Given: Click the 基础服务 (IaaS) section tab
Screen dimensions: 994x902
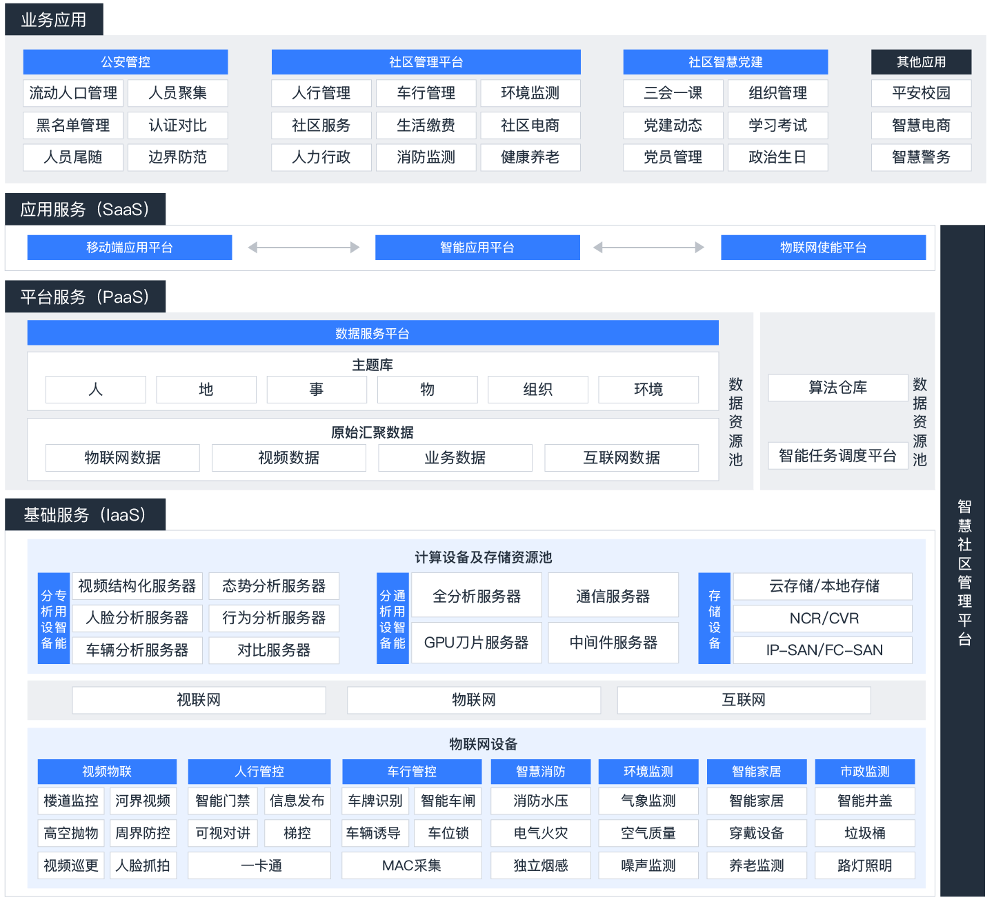Looking at the screenshot, I should [86, 514].
